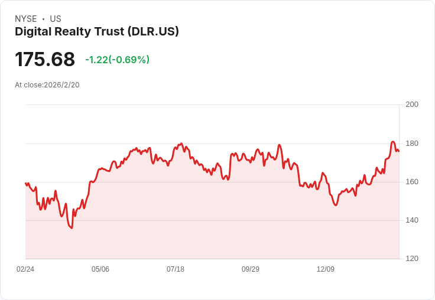435x300 pixels.
Task: Click the 200 value on the price axis
Action: coord(412,105)
